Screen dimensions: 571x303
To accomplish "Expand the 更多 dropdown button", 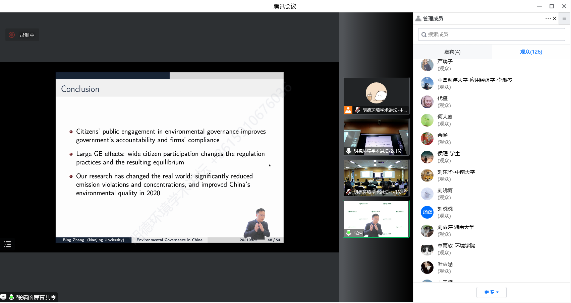I will click(491, 292).
